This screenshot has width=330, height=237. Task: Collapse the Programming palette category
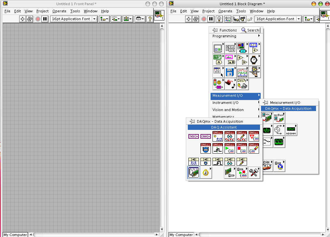tap(236, 36)
